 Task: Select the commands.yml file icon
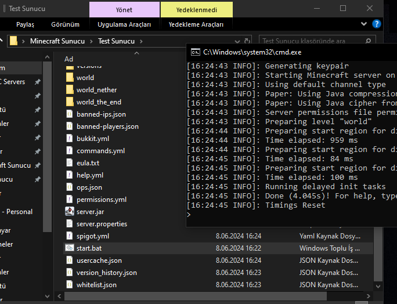coord(70,150)
